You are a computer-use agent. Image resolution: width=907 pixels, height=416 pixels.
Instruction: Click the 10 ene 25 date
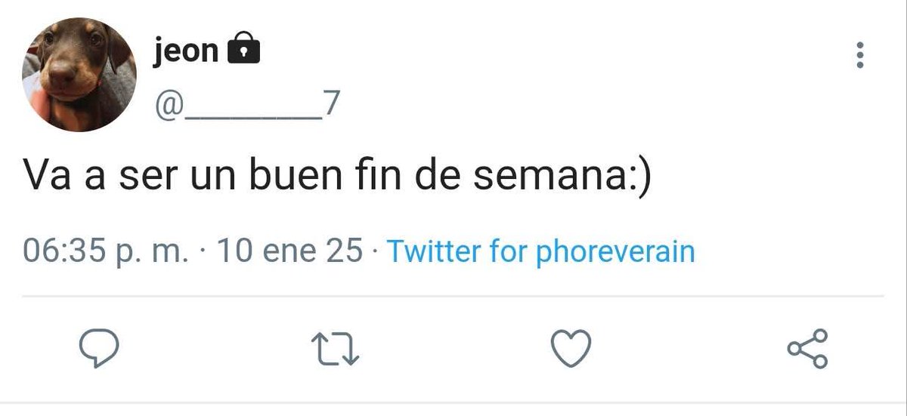click(x=289, y=251)
